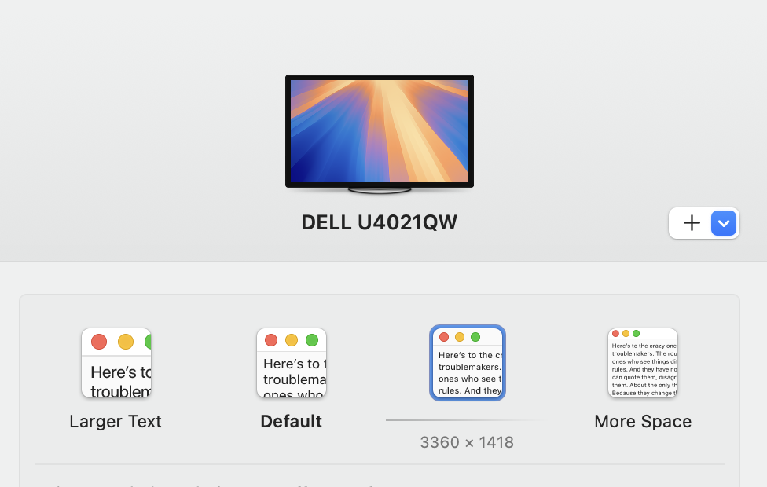
Task: Click the plus add-display button
Action: point(692,223)
